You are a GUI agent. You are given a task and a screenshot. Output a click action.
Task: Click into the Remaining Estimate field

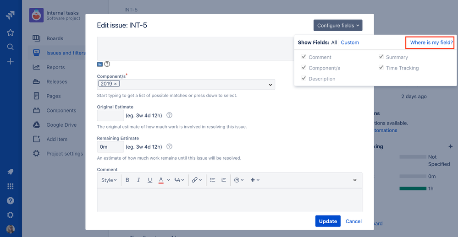(x=110, y=146)
